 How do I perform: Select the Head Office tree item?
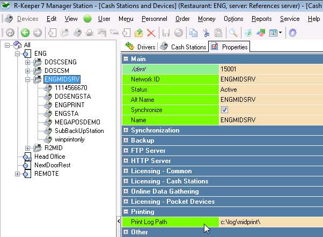[50, 157]
